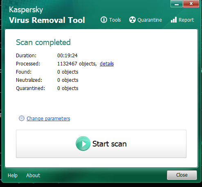Select the duration value 00:19:24

67,56
